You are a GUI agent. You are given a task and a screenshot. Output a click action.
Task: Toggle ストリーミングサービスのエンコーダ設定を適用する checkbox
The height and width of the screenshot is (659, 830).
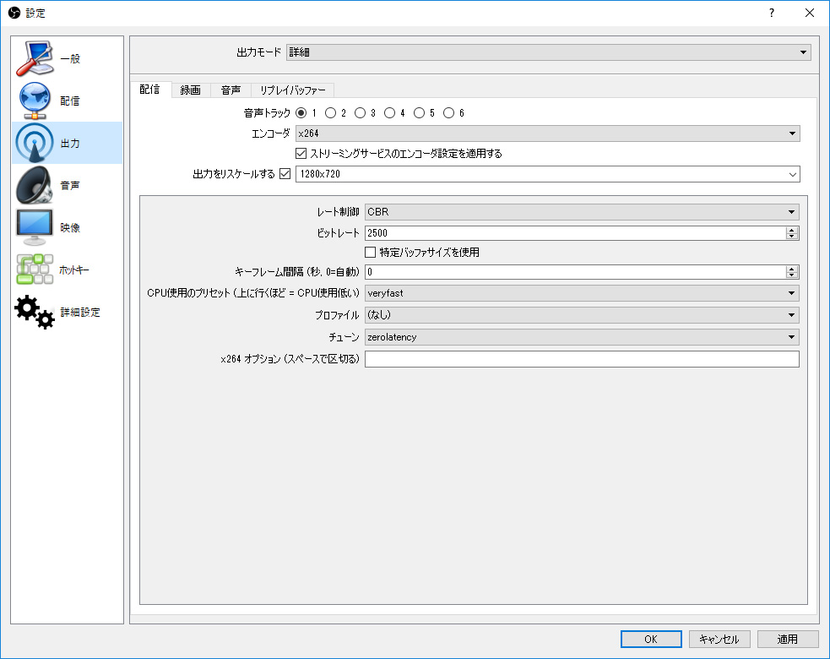pos(301,154)
